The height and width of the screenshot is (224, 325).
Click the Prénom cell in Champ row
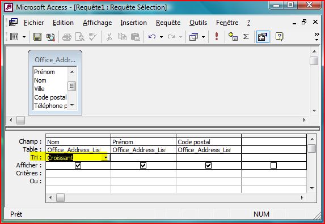coord(143,142)
